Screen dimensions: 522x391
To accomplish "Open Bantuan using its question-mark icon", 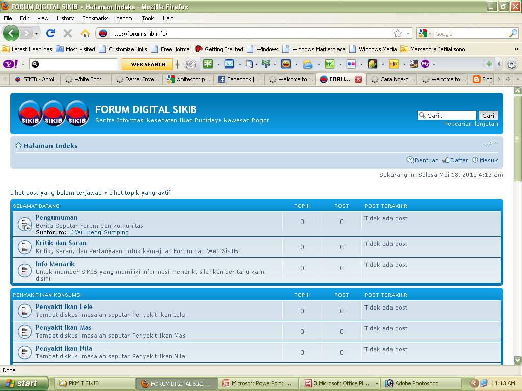I will click(410, 160).
